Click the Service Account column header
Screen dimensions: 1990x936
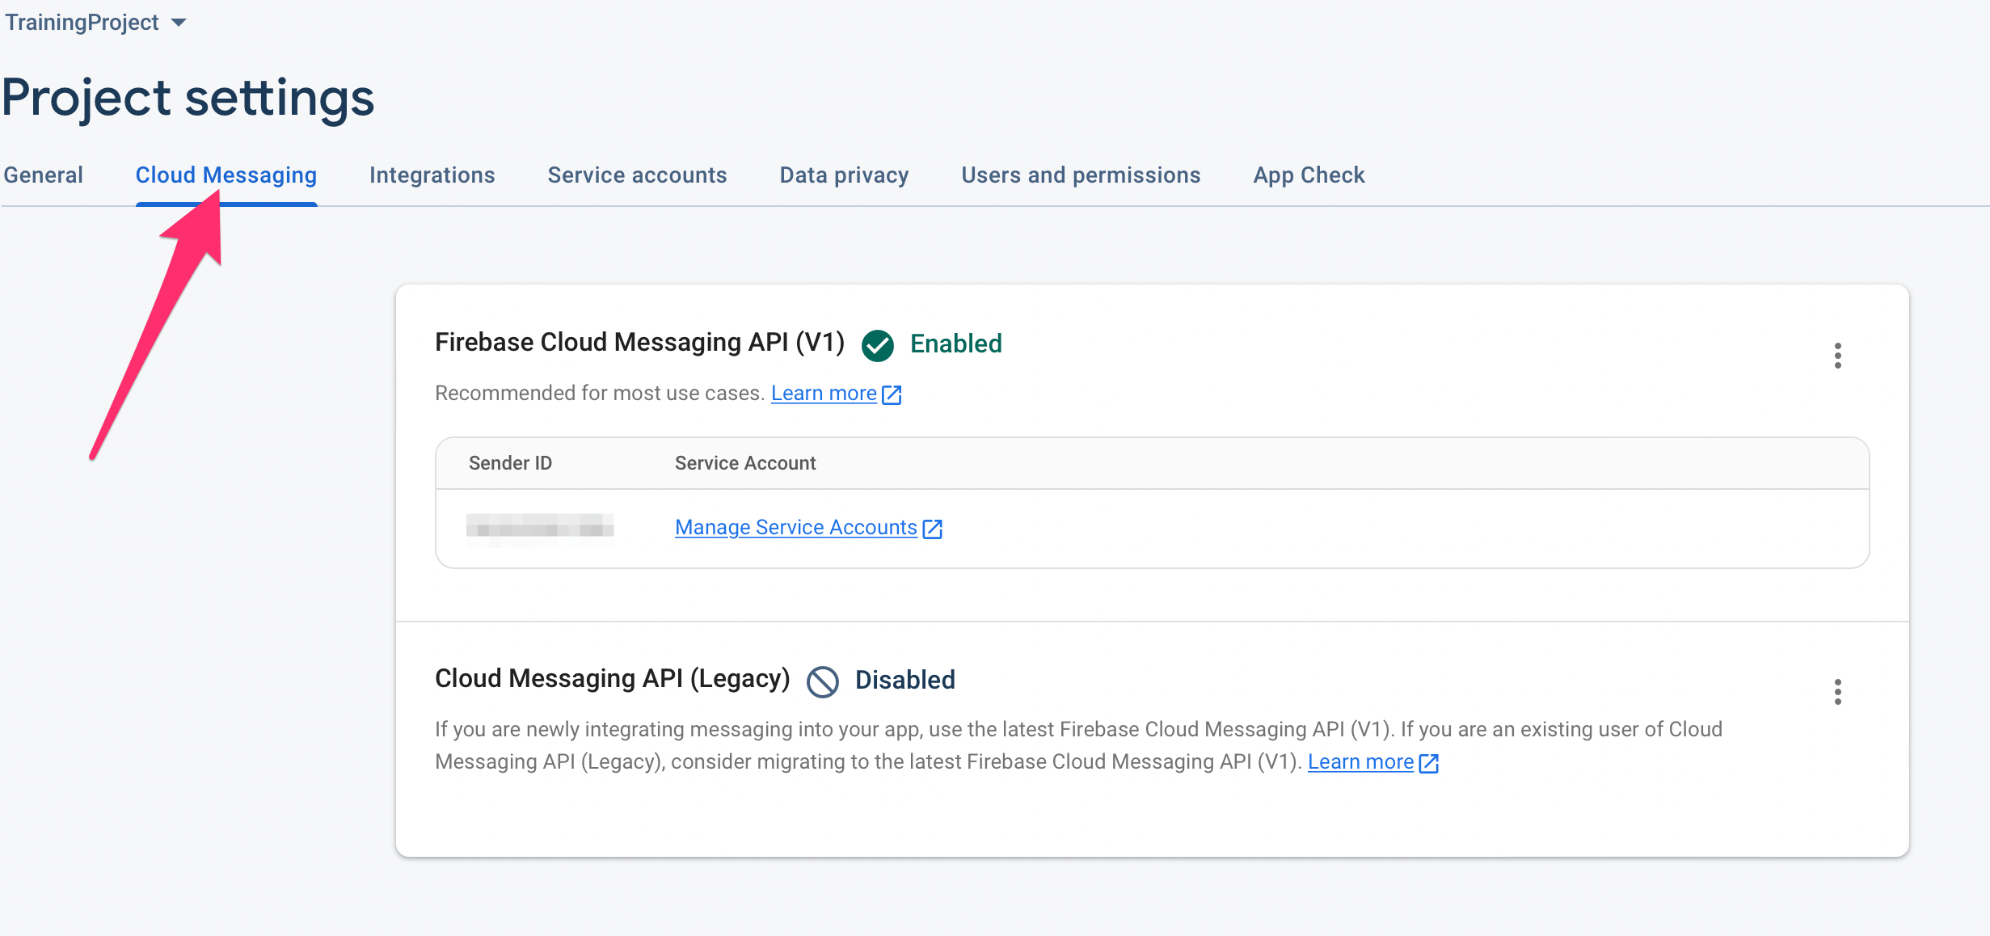[745, 463]
